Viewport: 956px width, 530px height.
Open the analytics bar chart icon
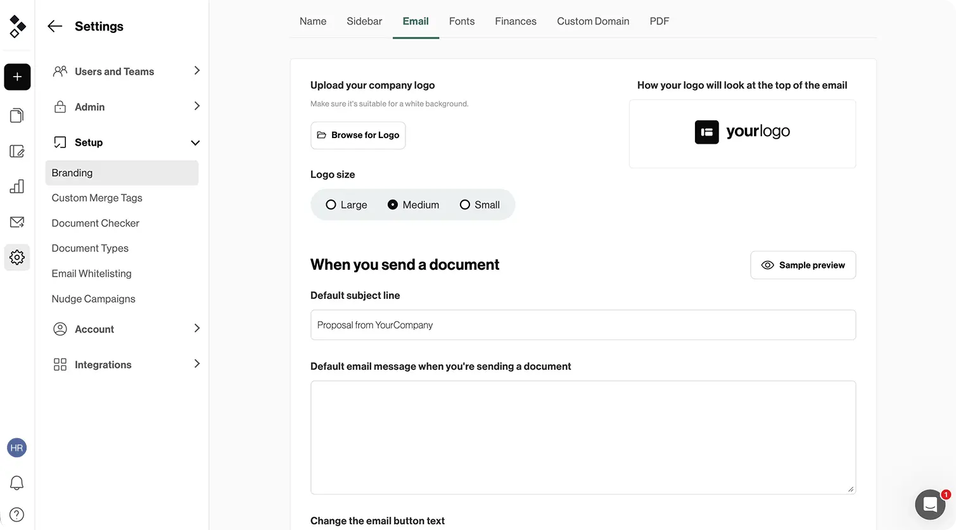coord(17,186)
